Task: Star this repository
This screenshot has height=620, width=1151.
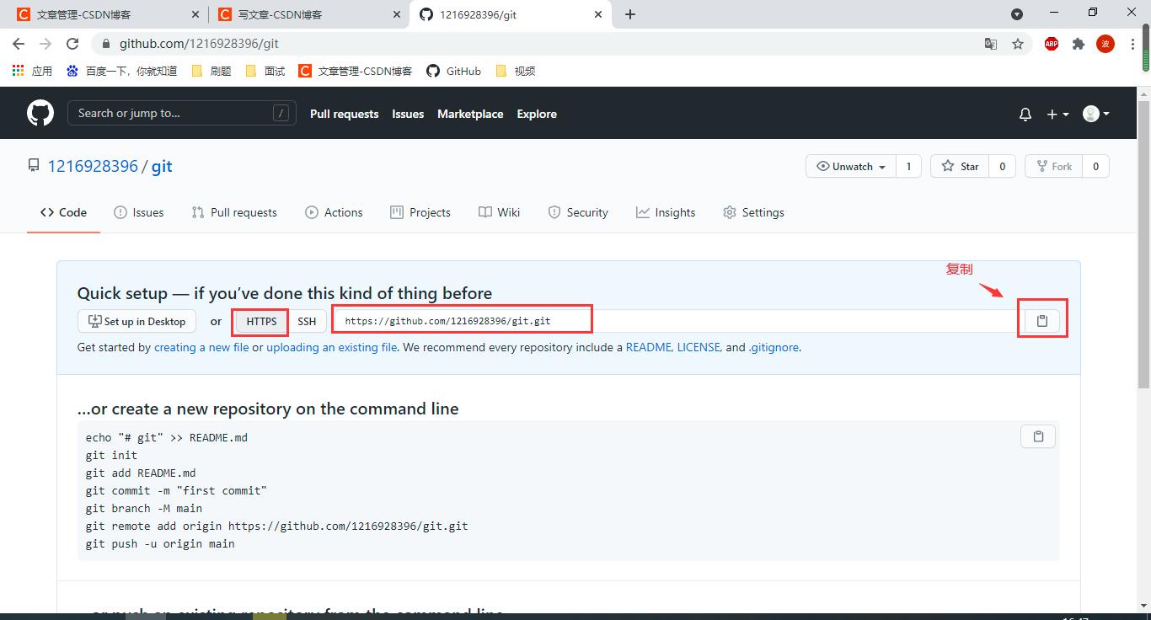Action: coord(960,166)
